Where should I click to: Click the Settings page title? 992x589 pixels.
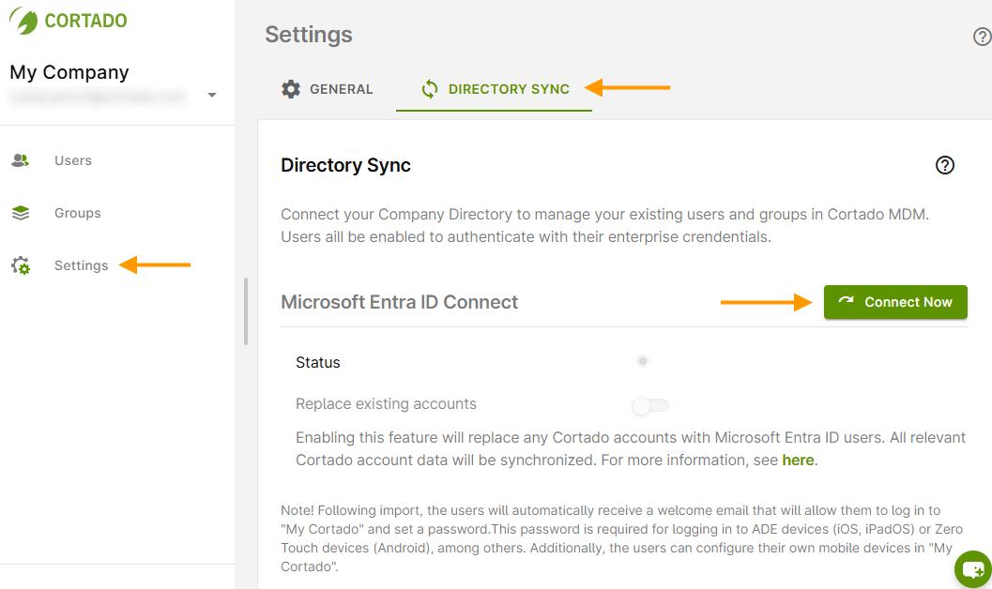(x=308, y=35)
